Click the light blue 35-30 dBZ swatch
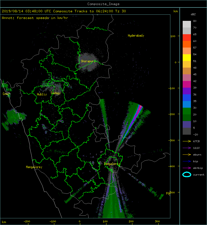The width and height of the screenshot is (207, 225). [x=187, y=104]
